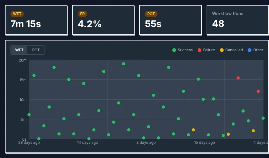Toggle the Success series label in legend

185,50
